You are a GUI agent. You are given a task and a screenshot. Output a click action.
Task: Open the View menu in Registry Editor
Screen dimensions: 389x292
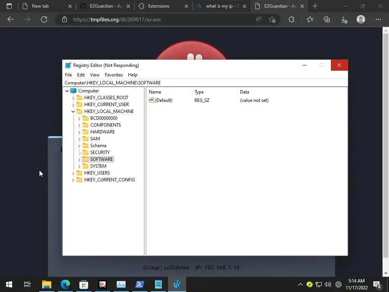[95, 75]
